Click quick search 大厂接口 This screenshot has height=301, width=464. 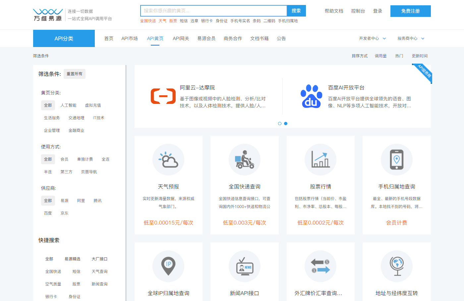tap(99, 259)
